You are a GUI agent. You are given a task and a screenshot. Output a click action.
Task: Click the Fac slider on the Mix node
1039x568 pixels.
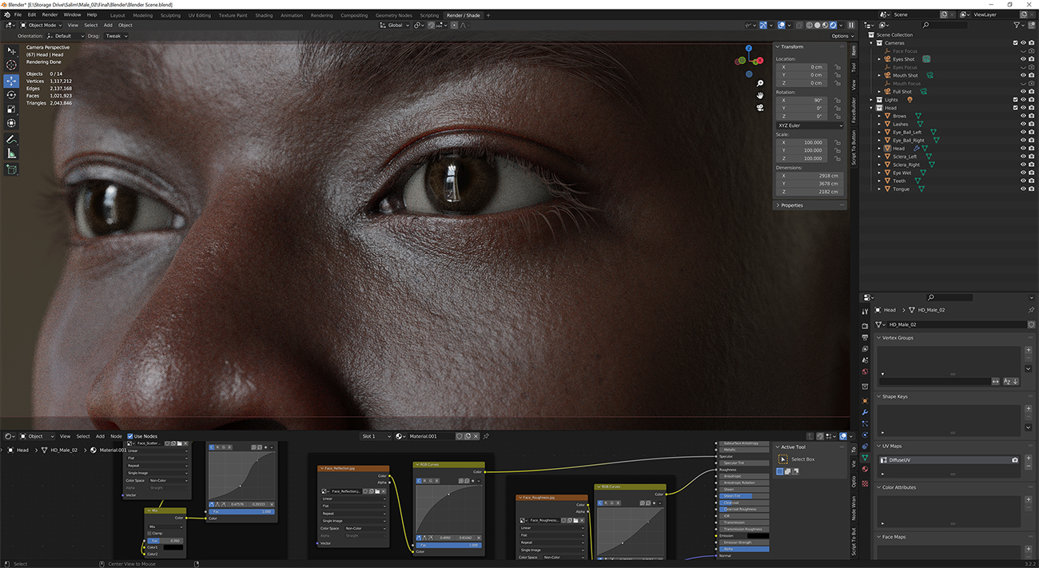[166, 541]
